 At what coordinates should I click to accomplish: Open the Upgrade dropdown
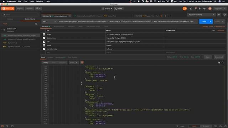tap(220, 9)
